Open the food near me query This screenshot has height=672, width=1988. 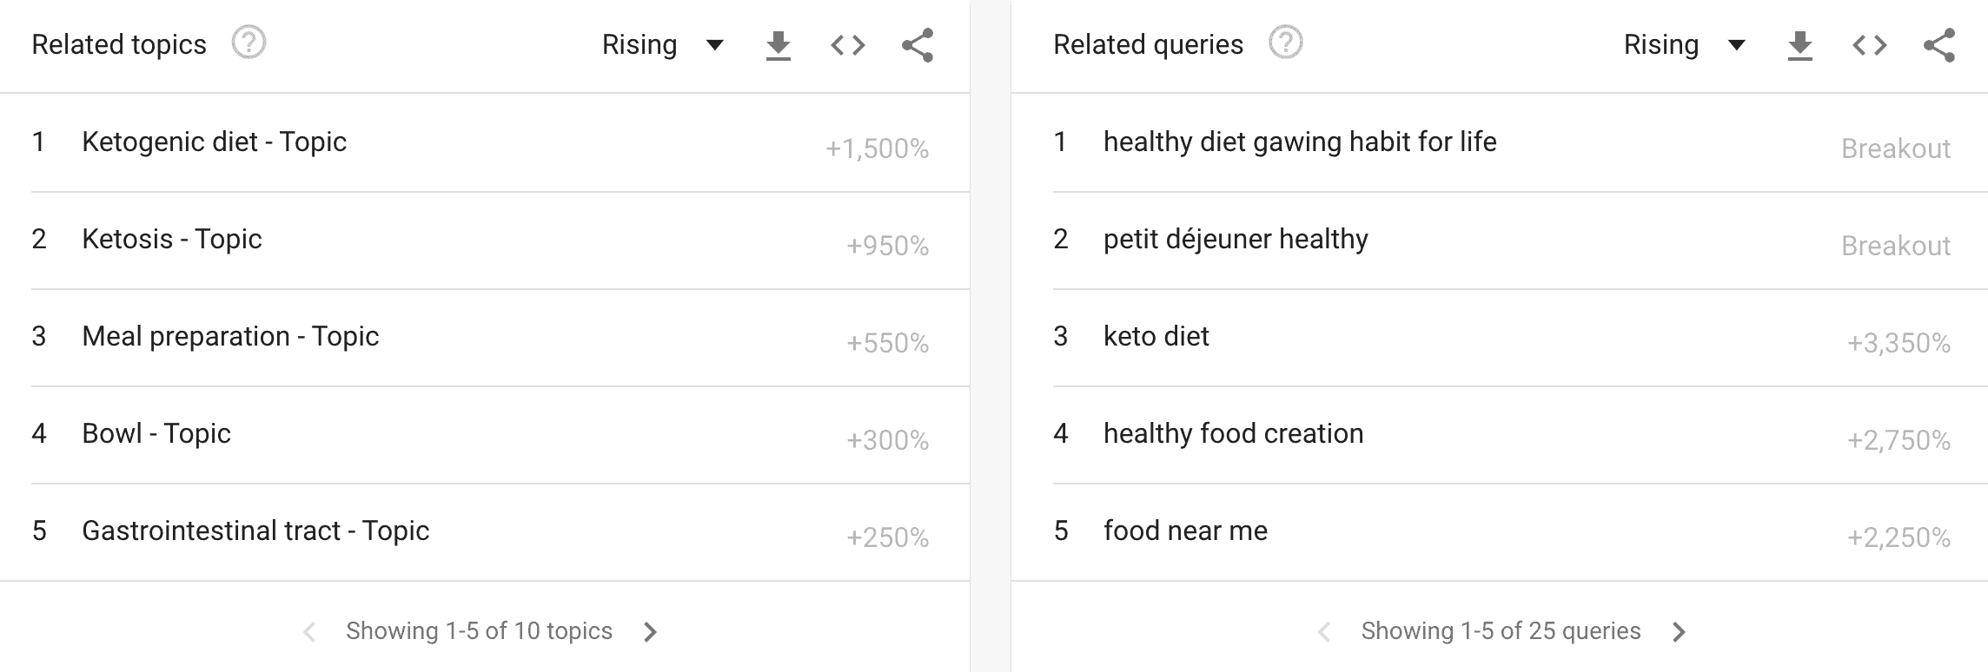pos(1184,530)
